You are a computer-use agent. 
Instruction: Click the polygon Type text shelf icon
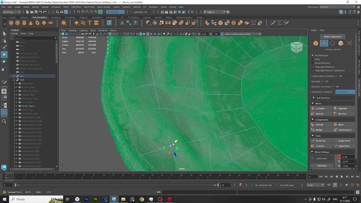[x=90, y=23]
